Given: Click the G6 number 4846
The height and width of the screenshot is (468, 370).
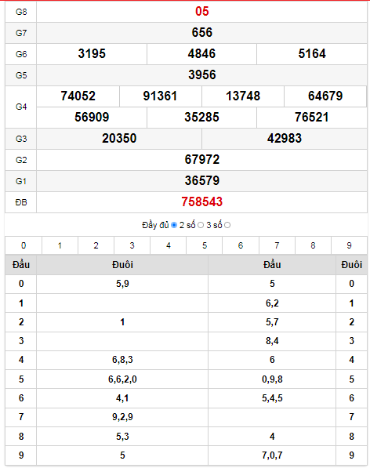Looking at the screenshot, I should pos(201,54).
